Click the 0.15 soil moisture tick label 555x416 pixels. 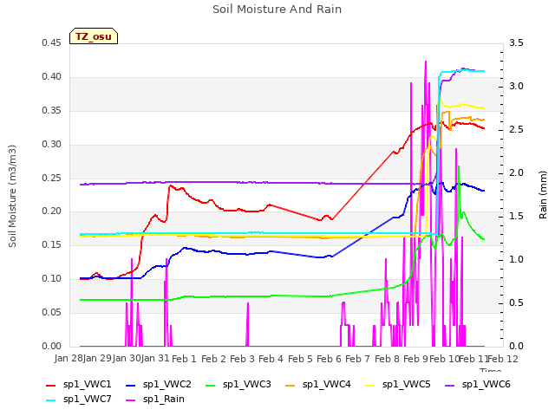pyautogui.click(x=51, y=244)
